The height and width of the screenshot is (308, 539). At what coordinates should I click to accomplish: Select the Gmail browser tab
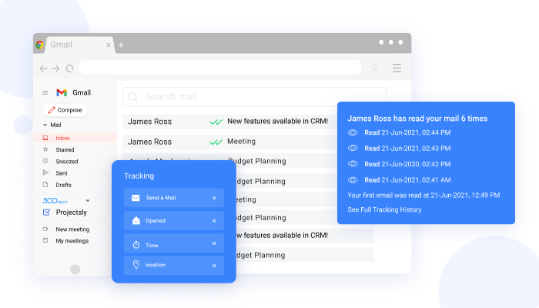pyautogui.click(x=80, y=45)
